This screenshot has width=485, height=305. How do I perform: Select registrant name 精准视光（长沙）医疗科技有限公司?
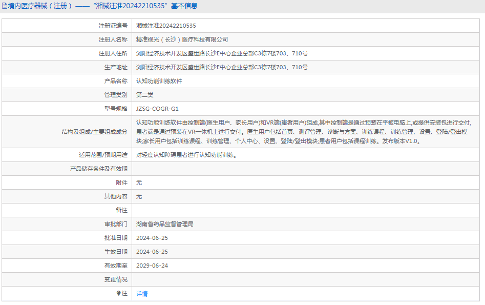pyautogui.click(x=182, y=39)
